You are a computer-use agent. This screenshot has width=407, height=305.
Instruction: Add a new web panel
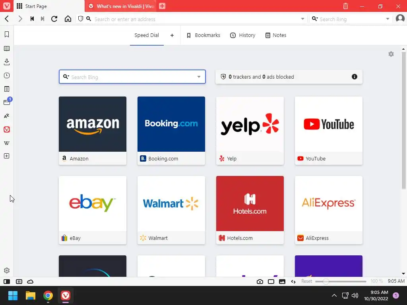pyautogui.click(x=7, y=156)
